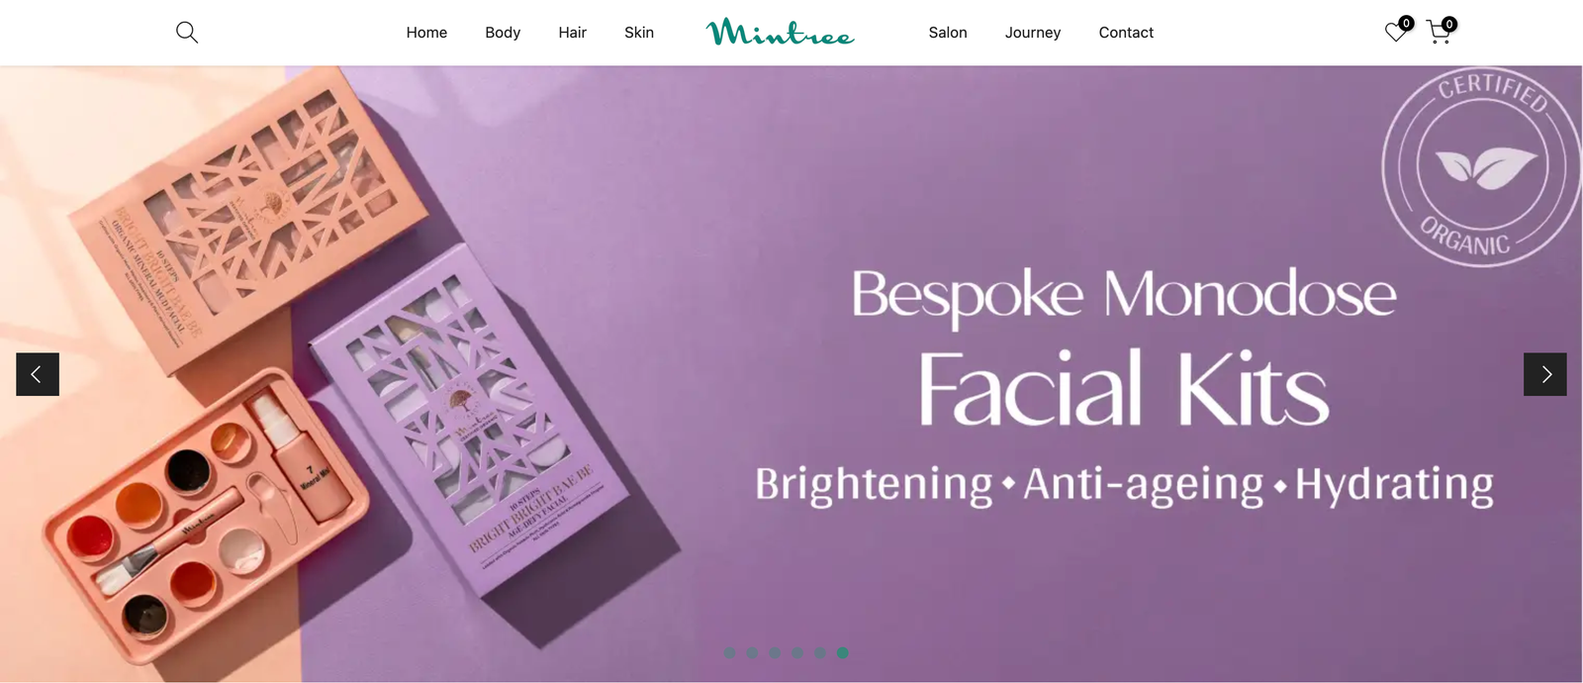Select the second carousel dot

752,653
